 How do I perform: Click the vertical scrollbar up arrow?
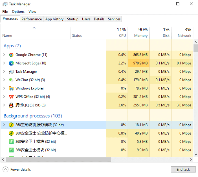coord(196,42)
